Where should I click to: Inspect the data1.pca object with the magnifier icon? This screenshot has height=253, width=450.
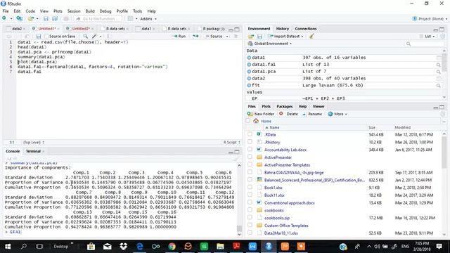[439, 72]
